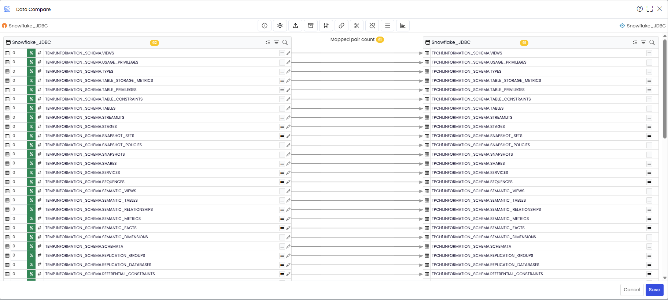The width and height of the screenshot is (668, 300).
Task: Open the settings gear in the toolbar
Action: point(280,26)
